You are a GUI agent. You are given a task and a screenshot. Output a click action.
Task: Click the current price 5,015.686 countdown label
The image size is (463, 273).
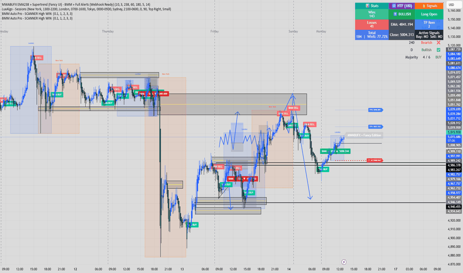pos(454,138)
